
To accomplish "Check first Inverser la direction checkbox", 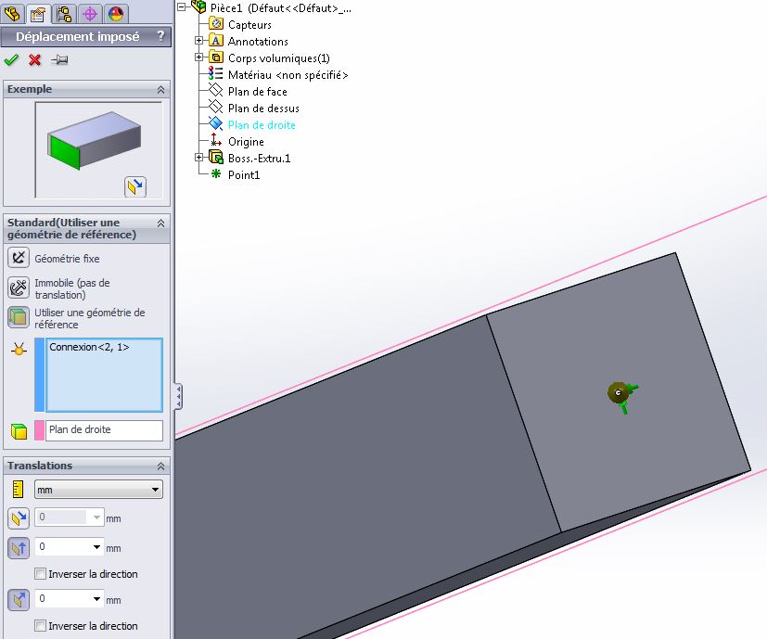I will tap(40, 573).
